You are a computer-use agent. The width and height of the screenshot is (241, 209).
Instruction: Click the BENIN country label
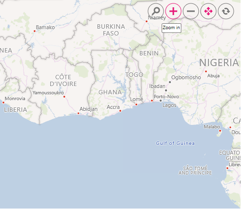(x=149, y=53)
